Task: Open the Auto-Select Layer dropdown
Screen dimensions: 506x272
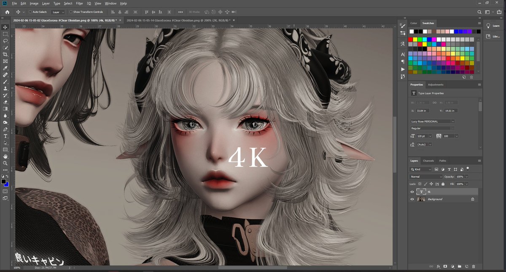Action: [58, 12]
